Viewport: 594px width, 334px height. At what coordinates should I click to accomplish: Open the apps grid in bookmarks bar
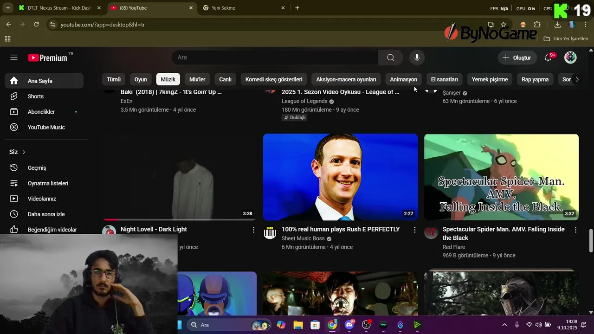(x=7, y=39)
